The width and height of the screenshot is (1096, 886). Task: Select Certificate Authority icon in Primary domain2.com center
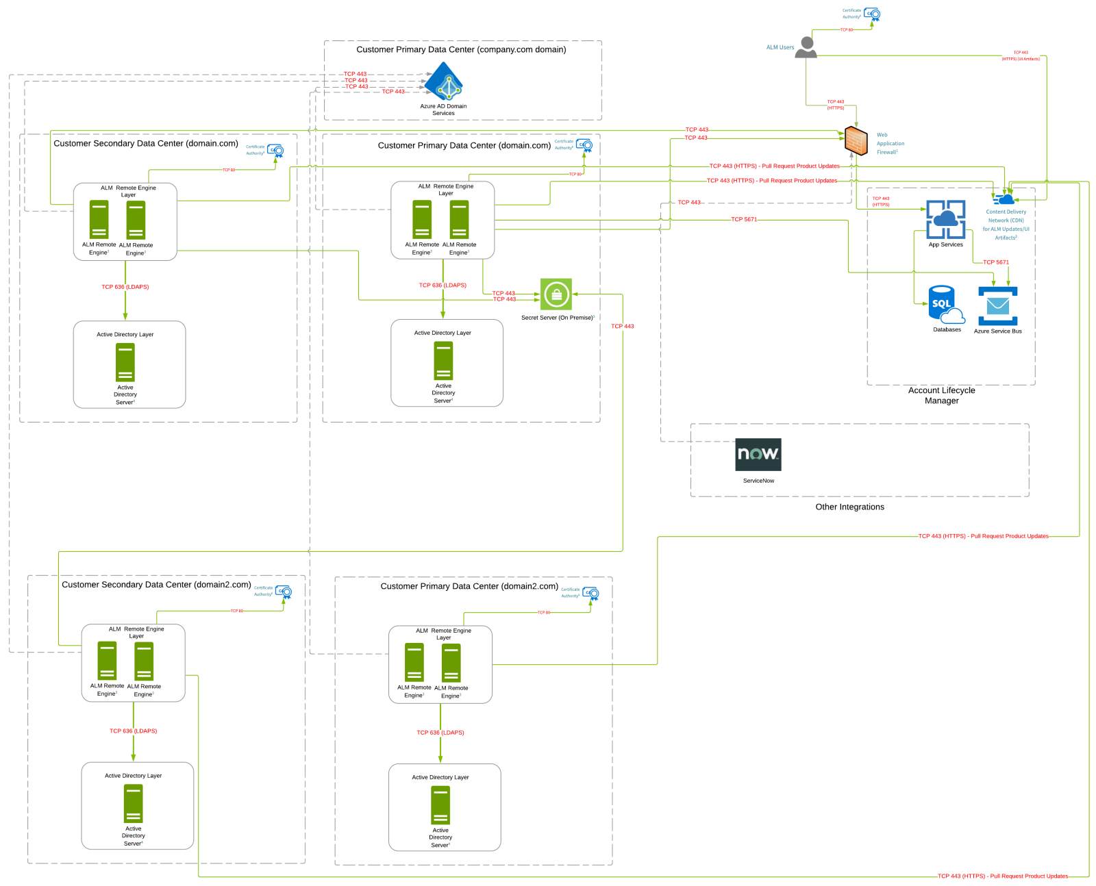pyautogui.click(x=590, y=593)
